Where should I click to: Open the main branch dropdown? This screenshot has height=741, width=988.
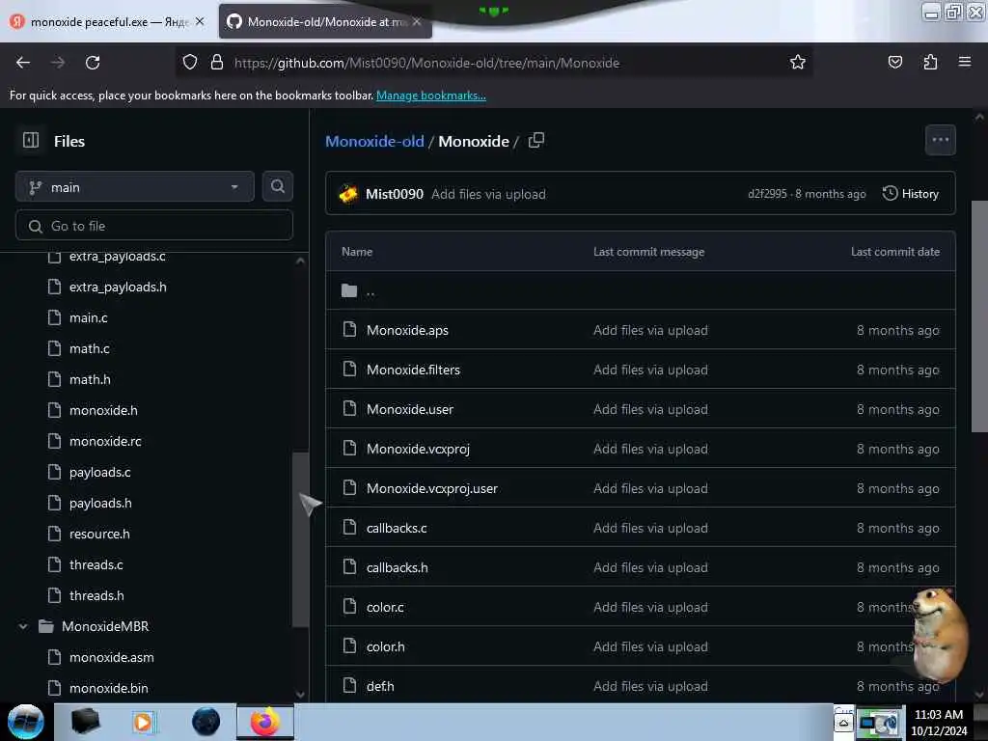(x=135, y=186)
